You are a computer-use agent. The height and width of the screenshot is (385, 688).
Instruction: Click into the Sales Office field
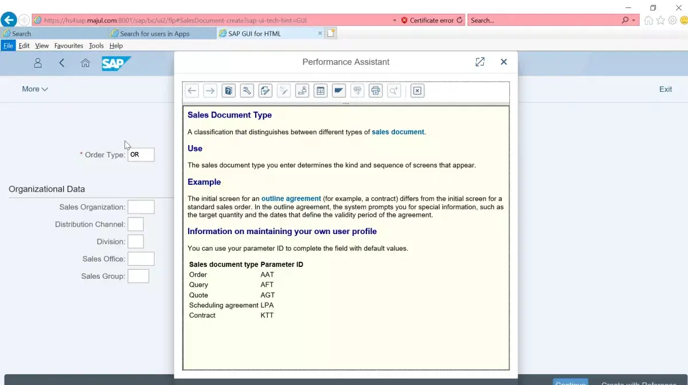pos(141,259)
